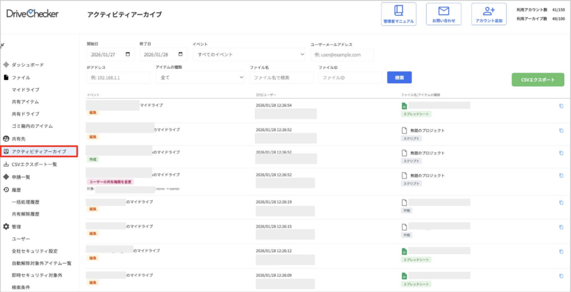The height and width of the screenshot is (292, 571).
Task: Click the 利用アカウント数 41/150 text
Action: pyautogui.click(x=541, y=10)
